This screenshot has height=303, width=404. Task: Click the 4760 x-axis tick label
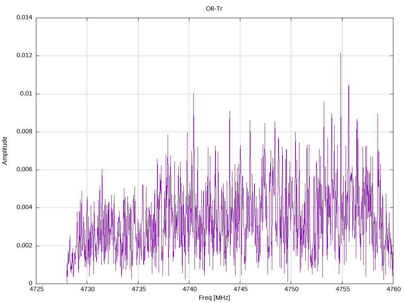tap(394, 289)
